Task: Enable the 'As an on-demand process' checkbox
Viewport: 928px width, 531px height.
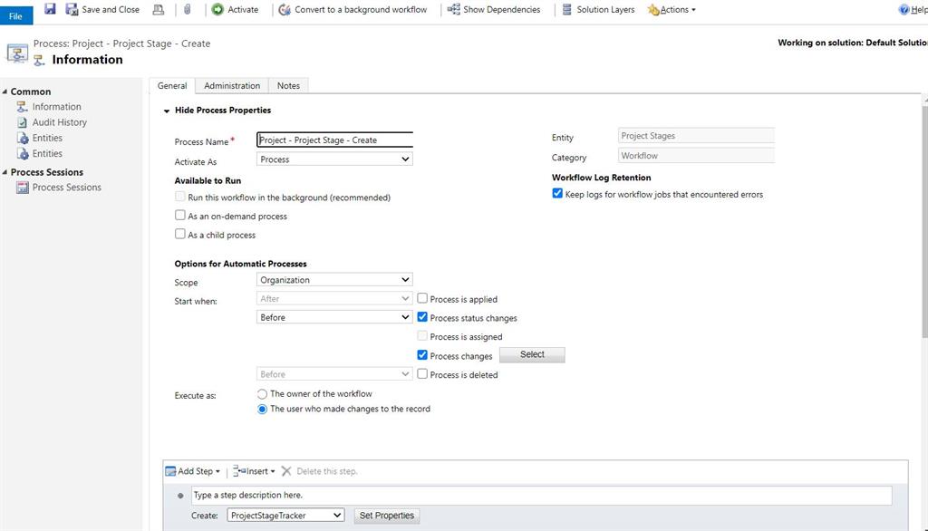Action: (x=180, y=216)
